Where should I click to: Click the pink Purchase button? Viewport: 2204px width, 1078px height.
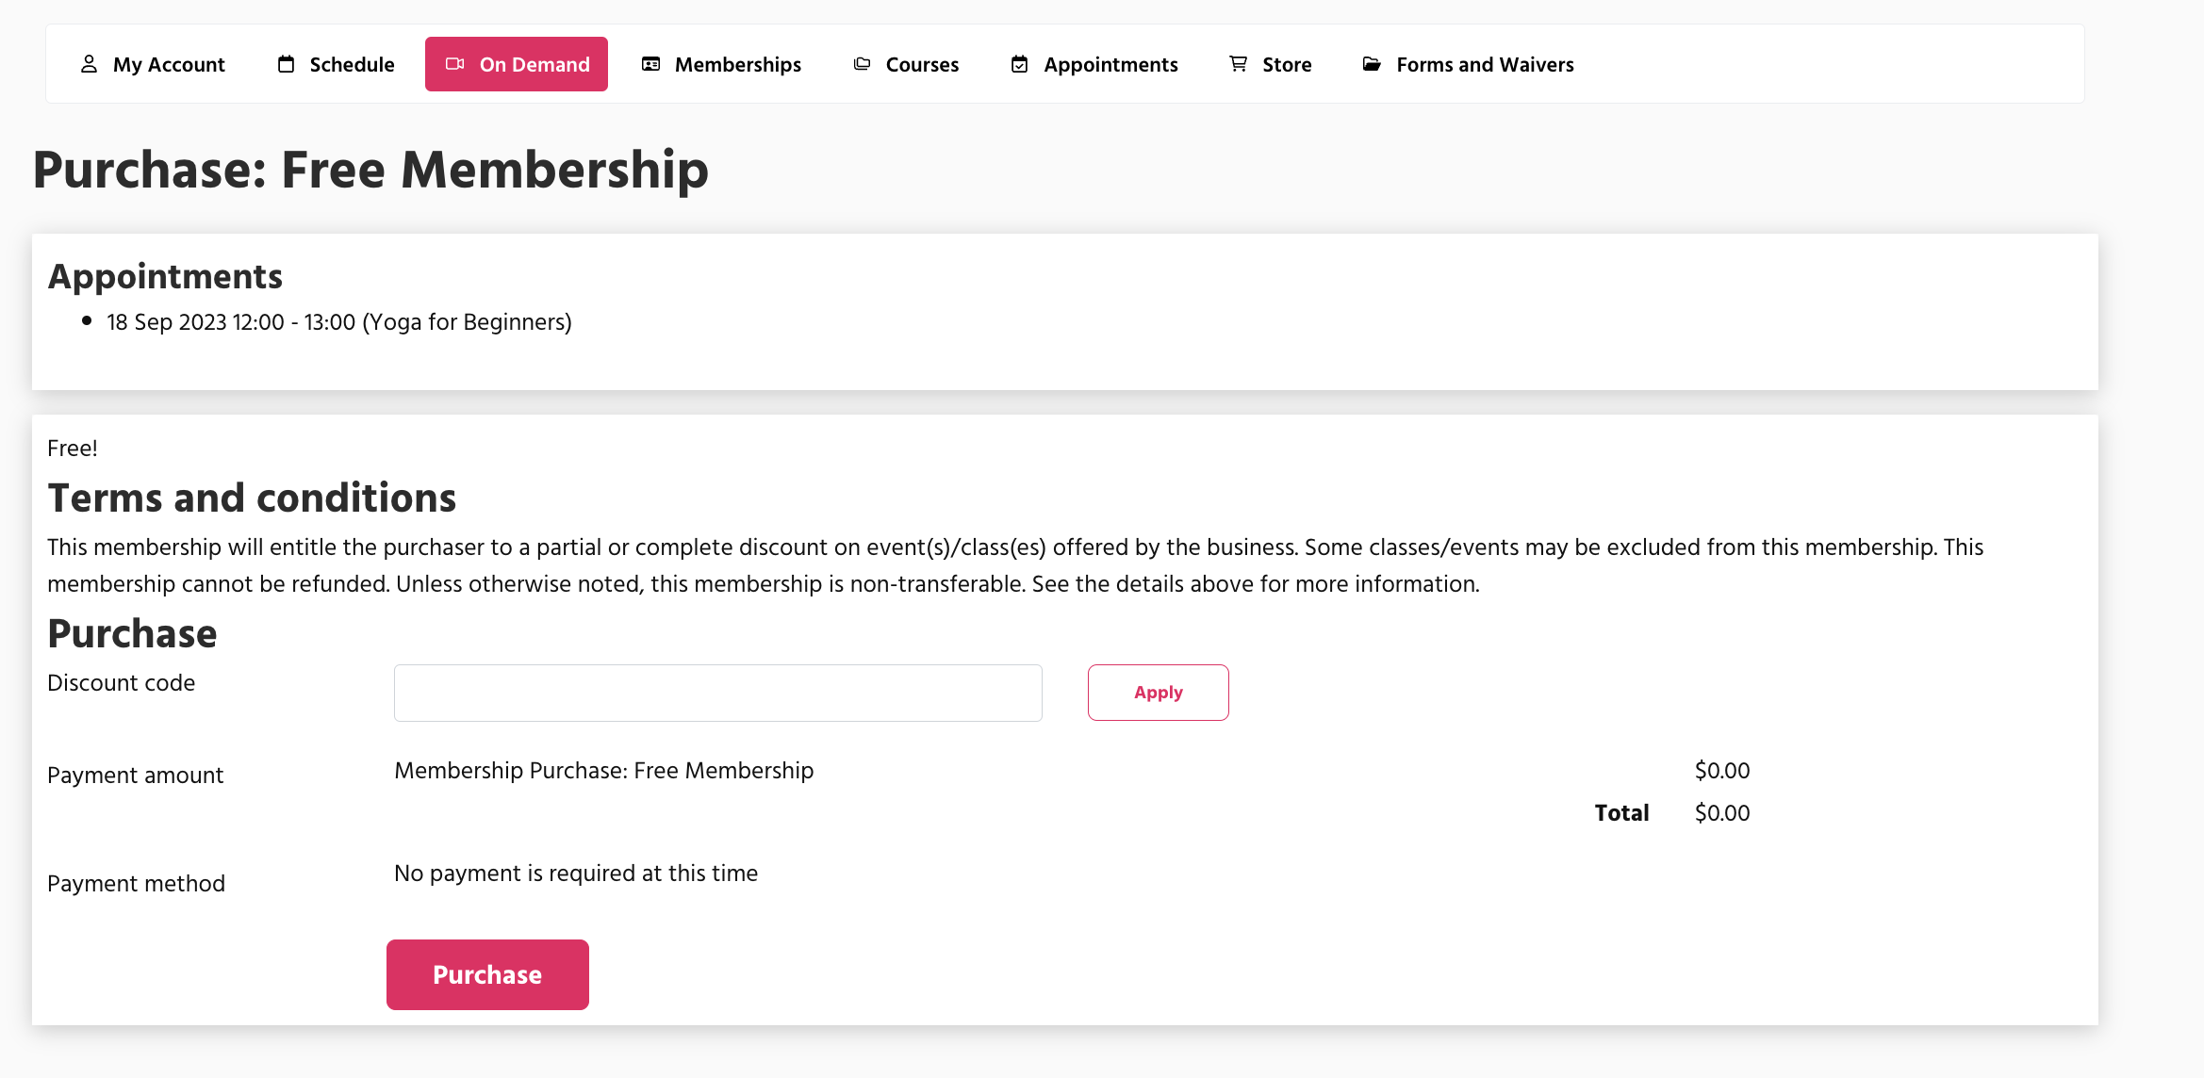(487, 974)
